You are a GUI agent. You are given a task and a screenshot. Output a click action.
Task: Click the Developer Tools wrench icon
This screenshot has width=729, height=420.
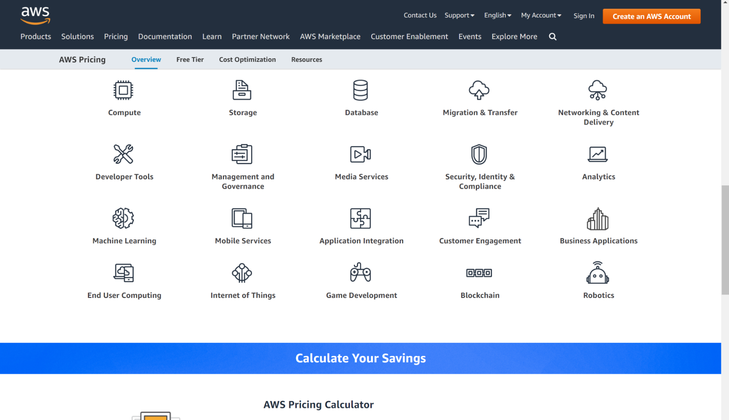123,154
